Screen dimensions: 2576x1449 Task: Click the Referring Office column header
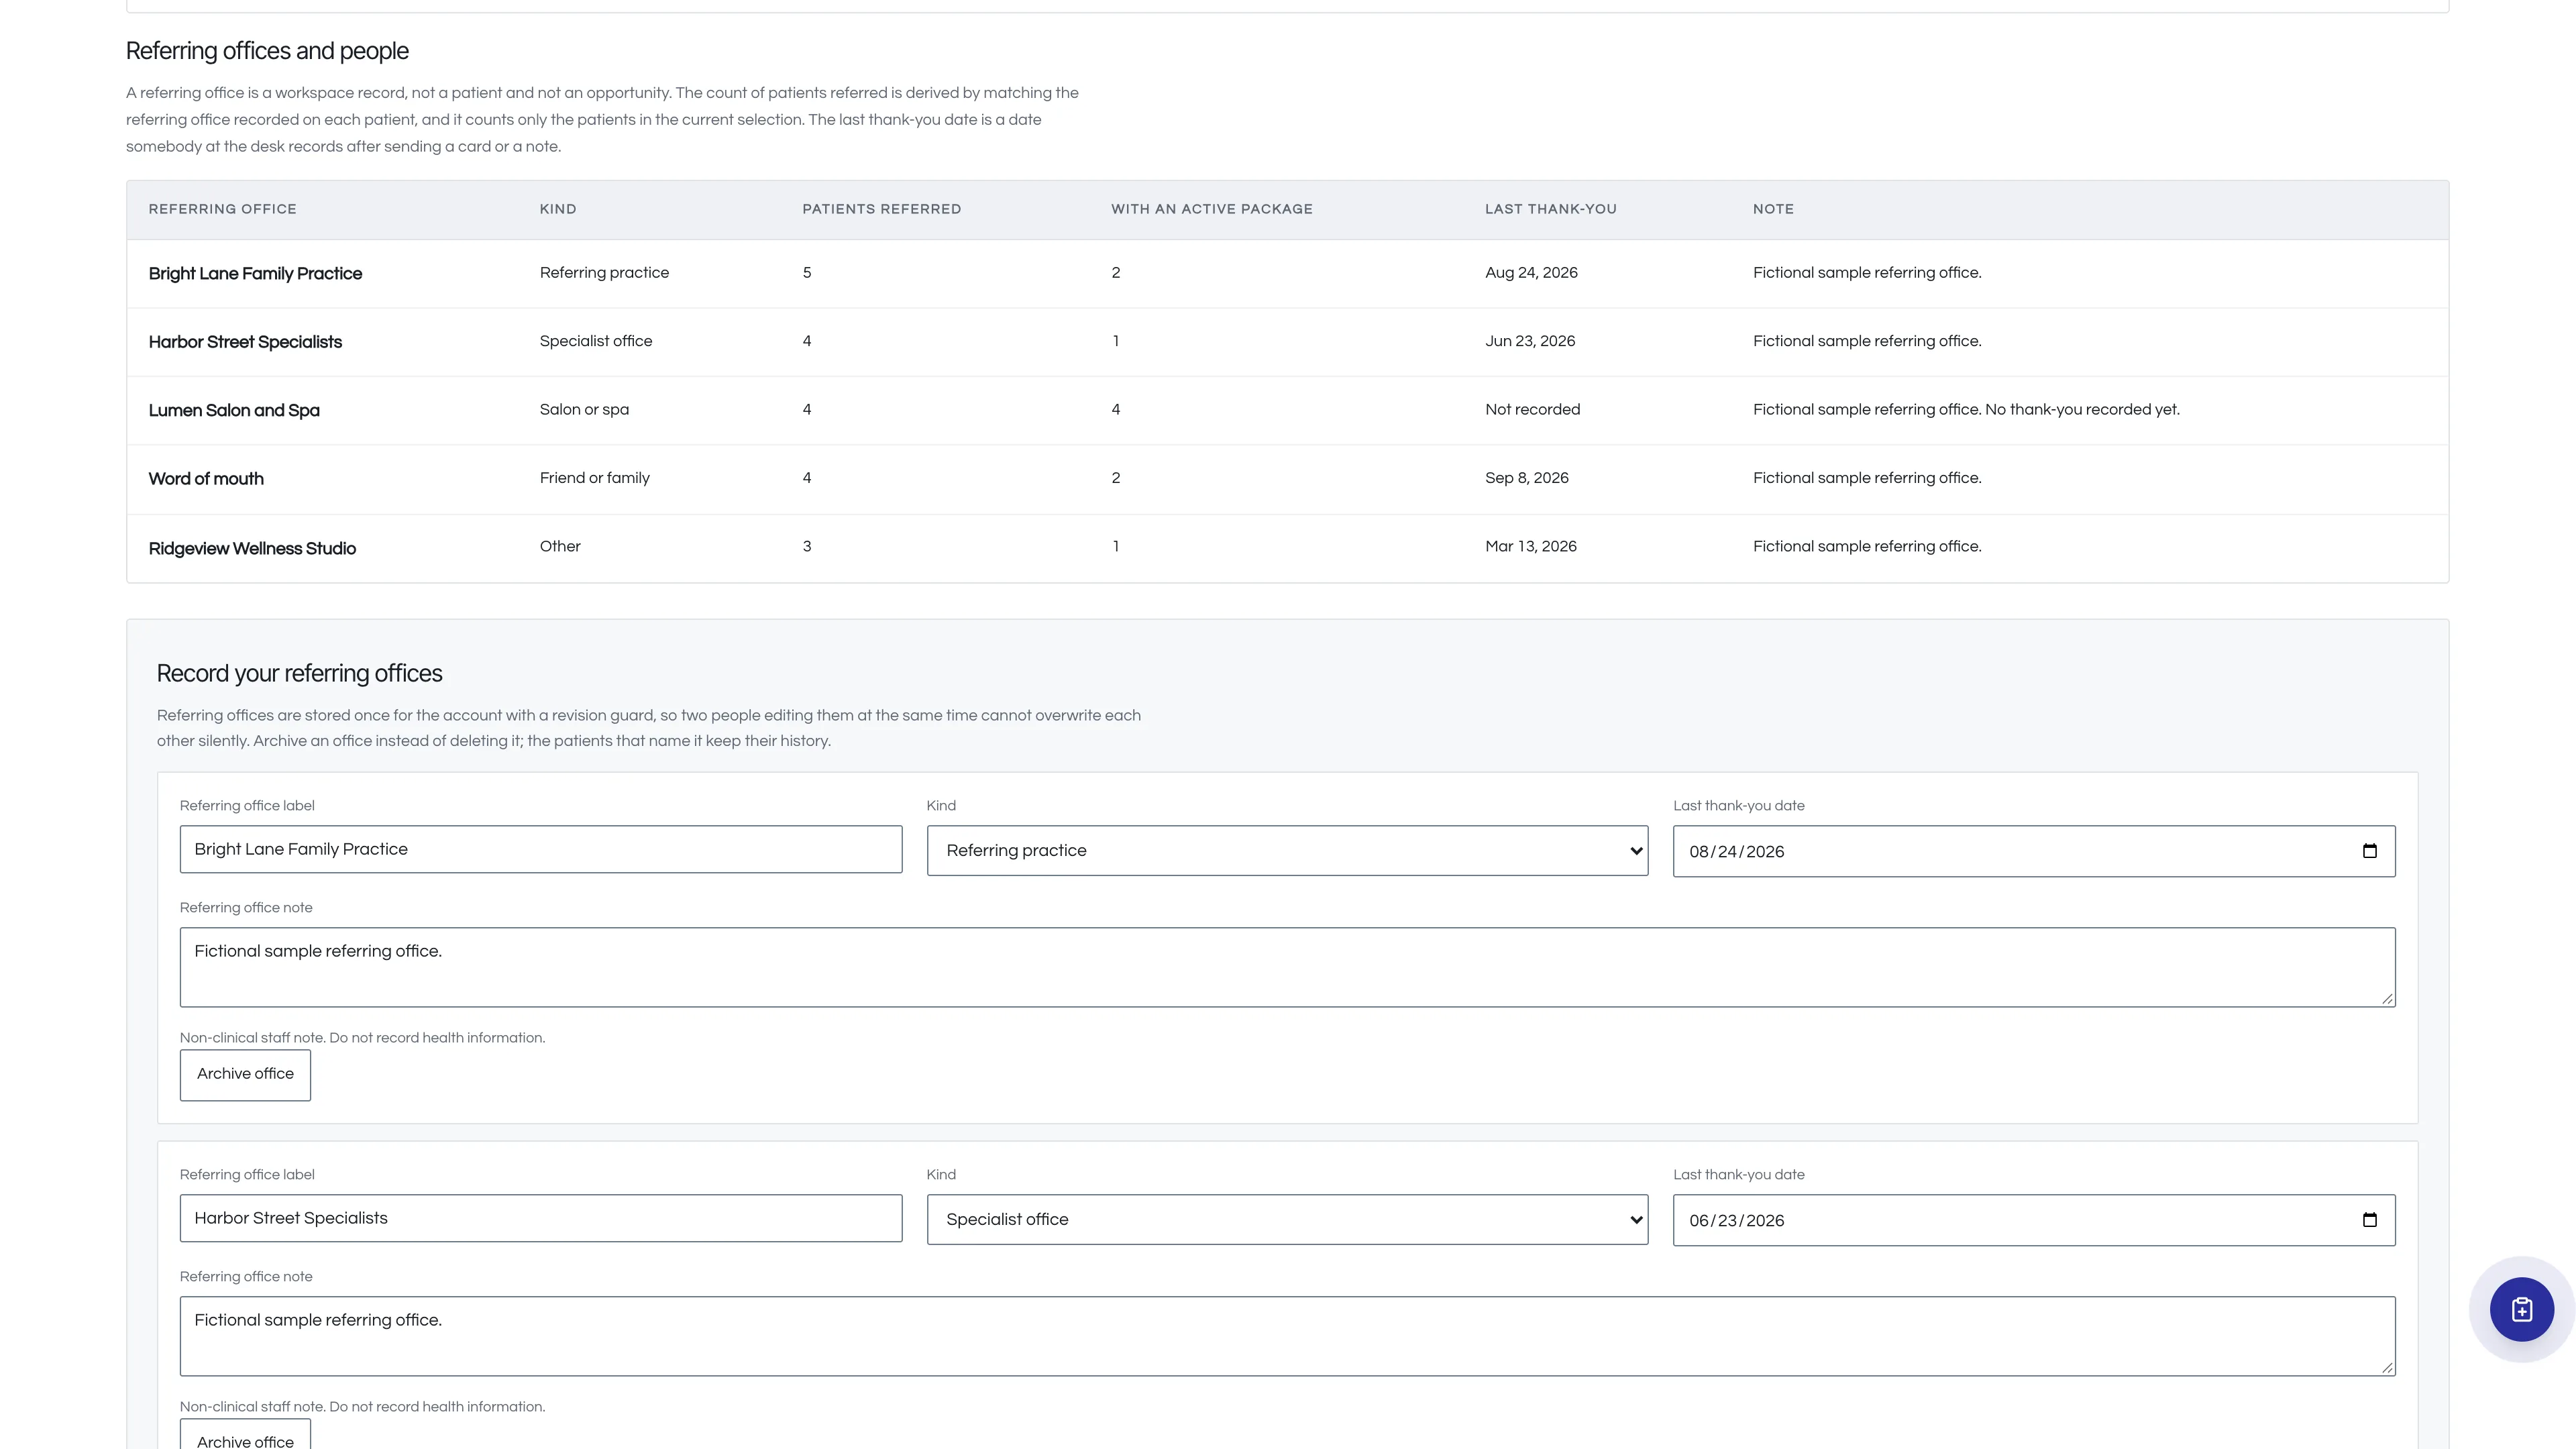tap(222, 209)
